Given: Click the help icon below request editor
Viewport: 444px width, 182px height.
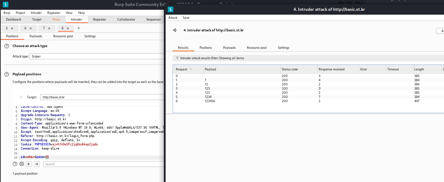Looking at the screenshot, I should [15, 164].
